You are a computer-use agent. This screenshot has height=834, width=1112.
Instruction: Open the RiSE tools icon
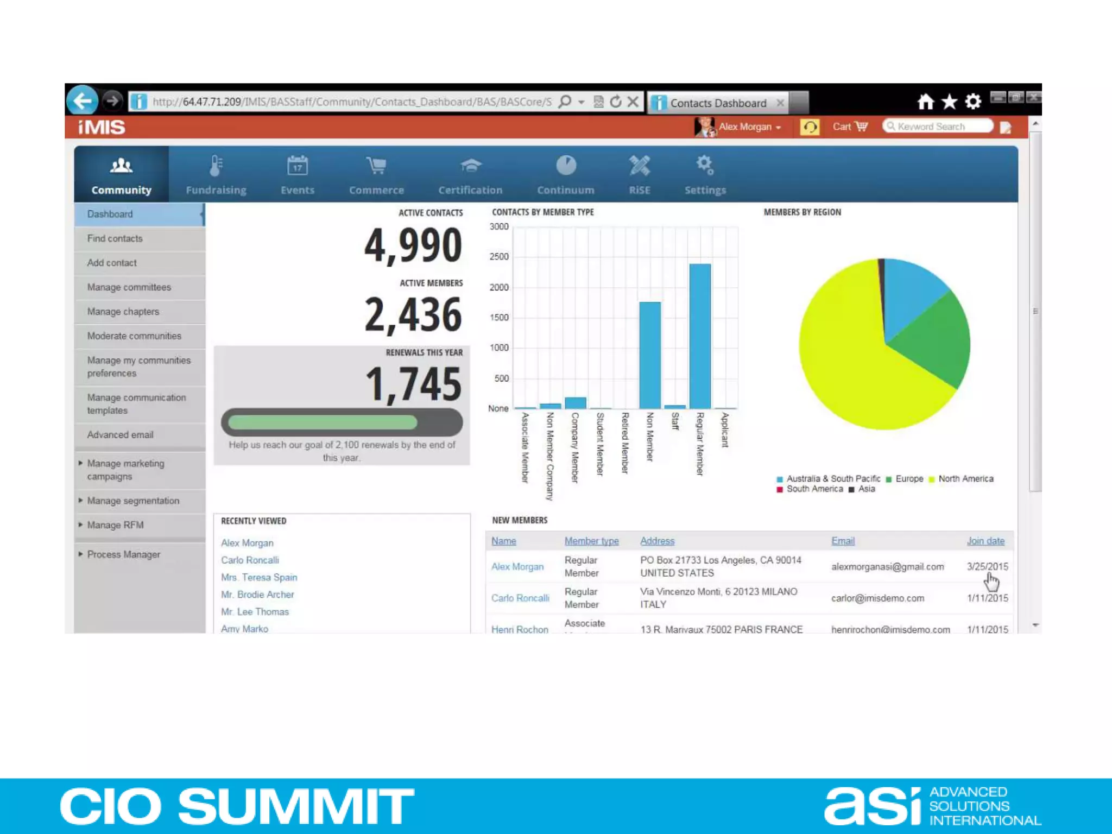[x=639, y=166]
